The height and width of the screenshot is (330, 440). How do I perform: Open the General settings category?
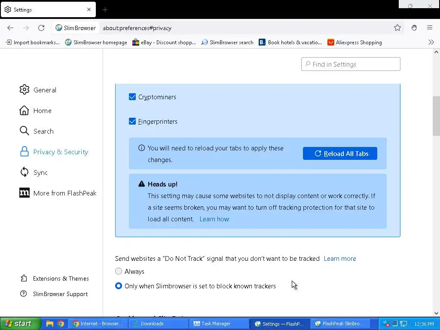pos(38,90)
